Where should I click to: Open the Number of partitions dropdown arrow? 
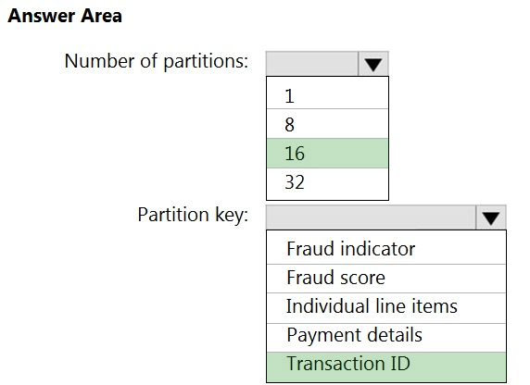coord(373,64)
